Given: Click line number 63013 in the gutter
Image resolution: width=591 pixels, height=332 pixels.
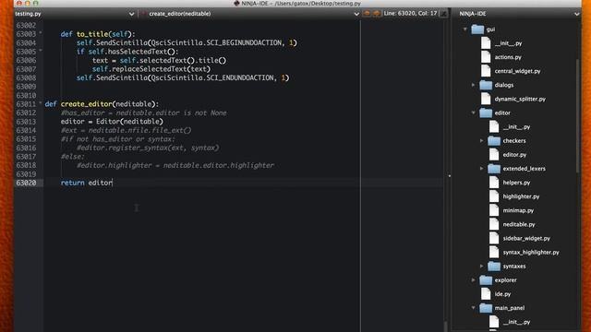Looking at the screenshot, I should coord(26,122).
